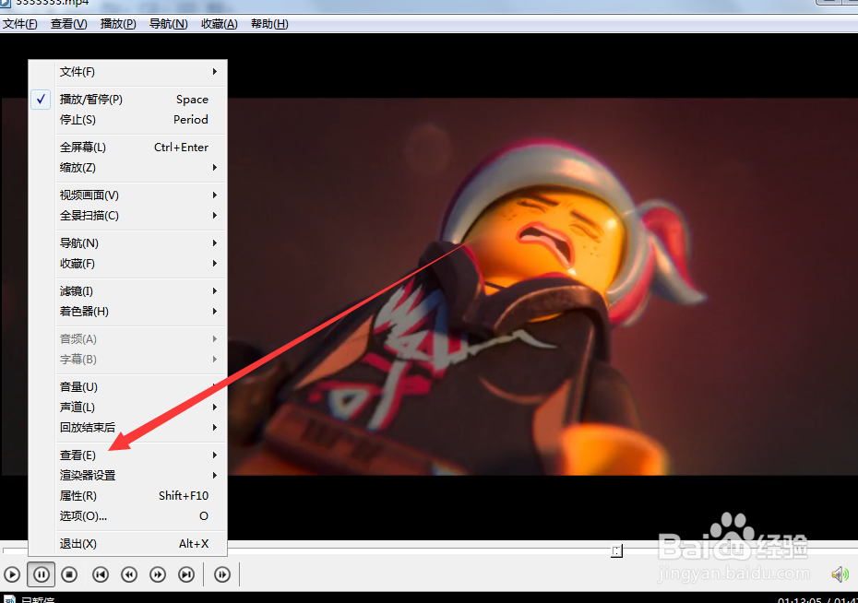Open the 帮助(H) menu in the menu bar
This screenshot has width=858, height=603.
[x=269, y=24]
